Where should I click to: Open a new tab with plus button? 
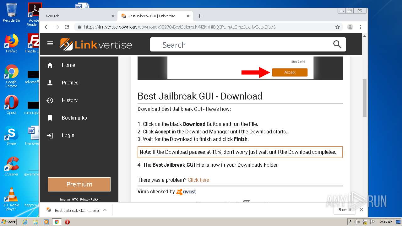coord(200,16)
